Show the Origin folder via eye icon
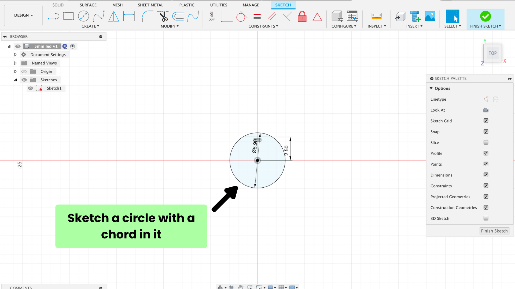This screenshot has height=289, width=515. [24, 71]
